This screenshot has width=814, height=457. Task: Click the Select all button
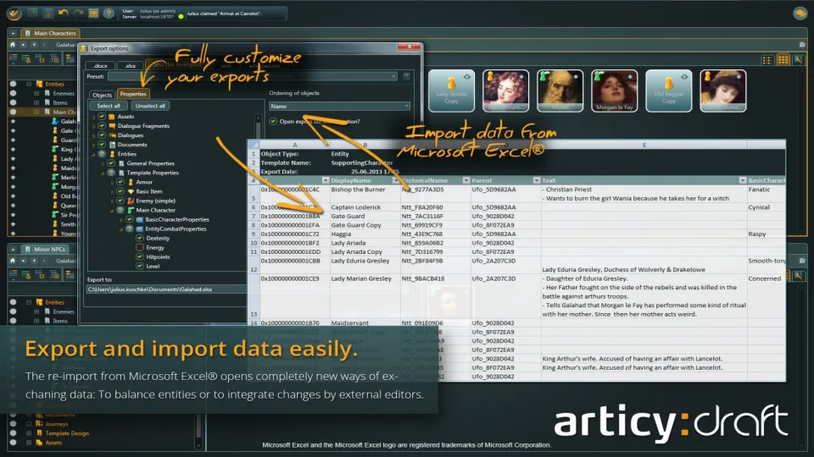(x=109, y=106)
